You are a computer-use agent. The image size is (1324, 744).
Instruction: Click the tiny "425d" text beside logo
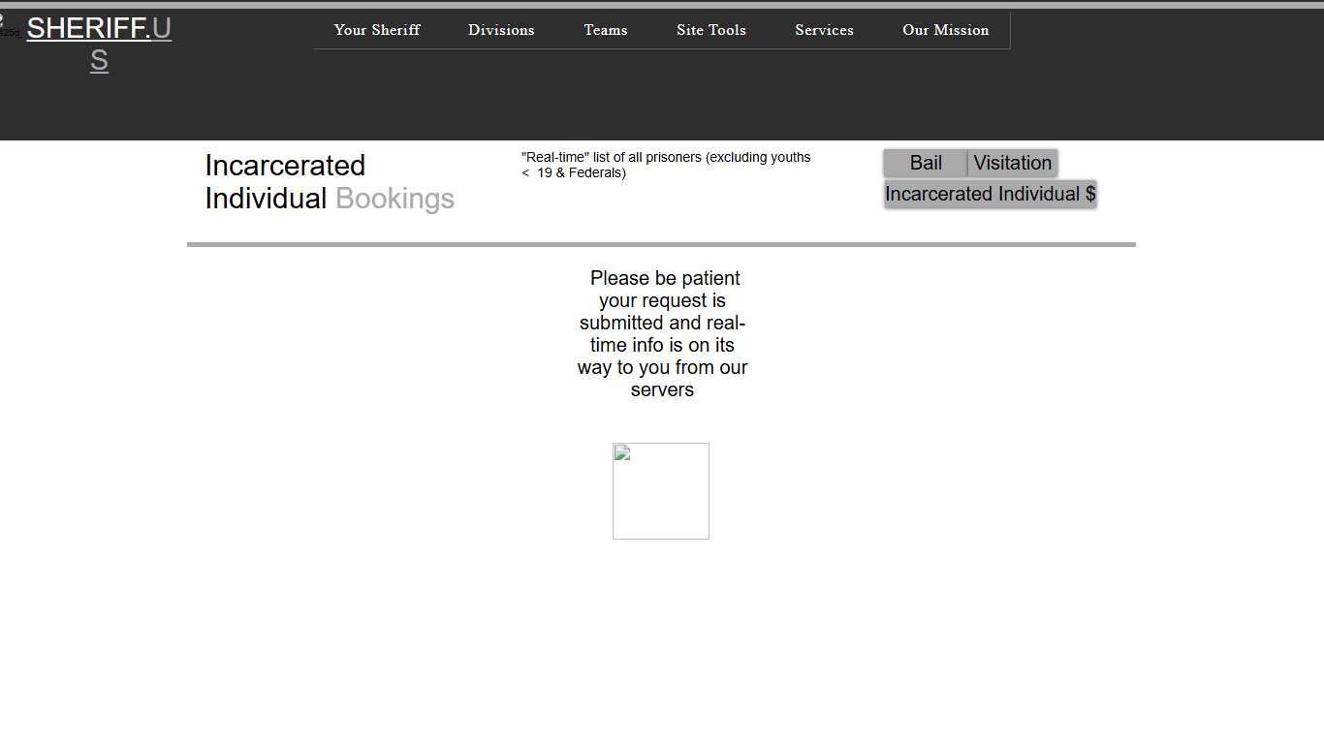tap(10, 33)
